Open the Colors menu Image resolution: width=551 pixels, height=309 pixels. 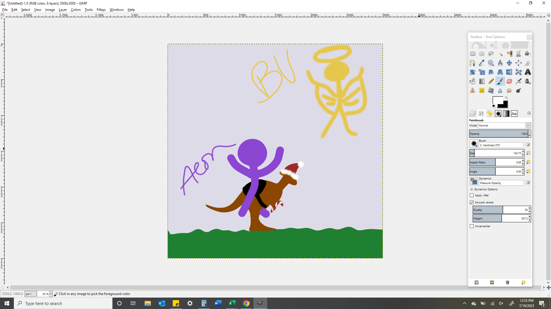[76, 10]
